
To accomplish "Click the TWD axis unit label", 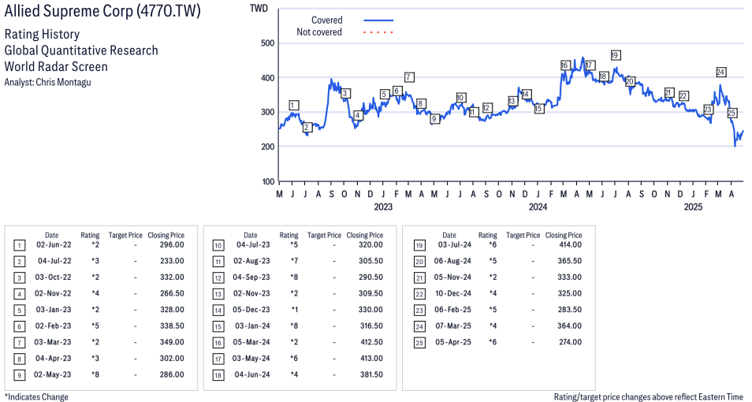I will (259, 9).
